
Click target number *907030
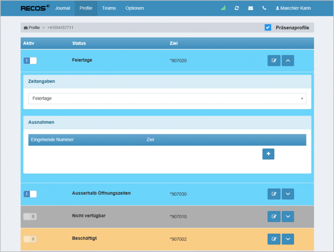point(178,194)
